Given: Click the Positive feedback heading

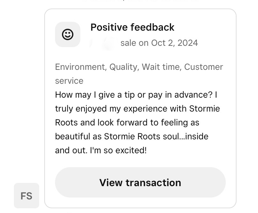Looking at the screenshot, I should point(132,27).
